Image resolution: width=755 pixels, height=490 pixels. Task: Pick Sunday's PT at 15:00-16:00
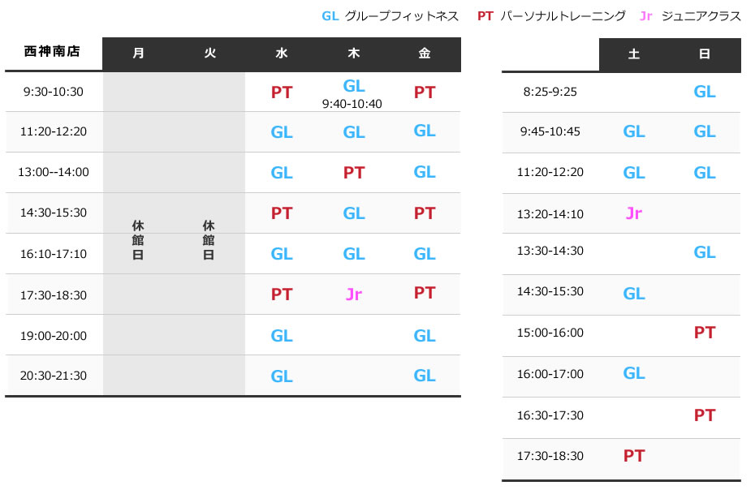click(705, 333)
